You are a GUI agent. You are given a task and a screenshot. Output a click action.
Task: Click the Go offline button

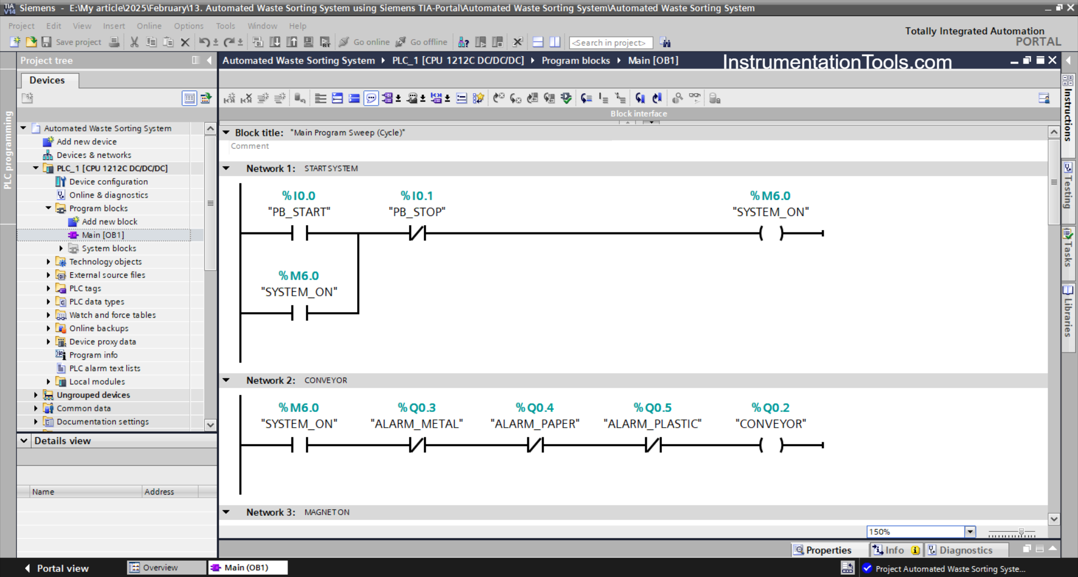pos(422,42)
